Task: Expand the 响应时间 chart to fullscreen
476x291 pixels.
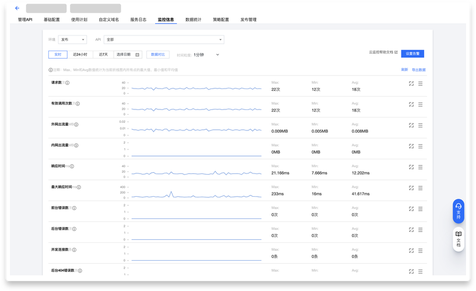Action: click(x=411, y=168)
